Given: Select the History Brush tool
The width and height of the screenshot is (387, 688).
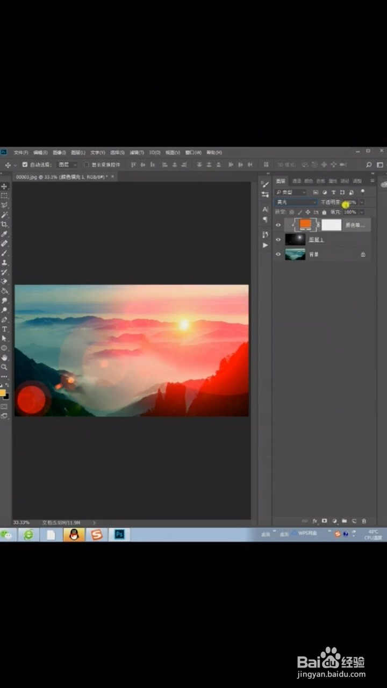Looking at the screenshot, I should [x=4, y=272].
